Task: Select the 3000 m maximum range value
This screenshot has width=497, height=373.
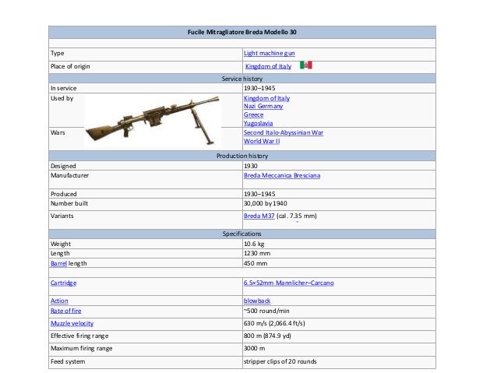Action: [x=254, y=348]
